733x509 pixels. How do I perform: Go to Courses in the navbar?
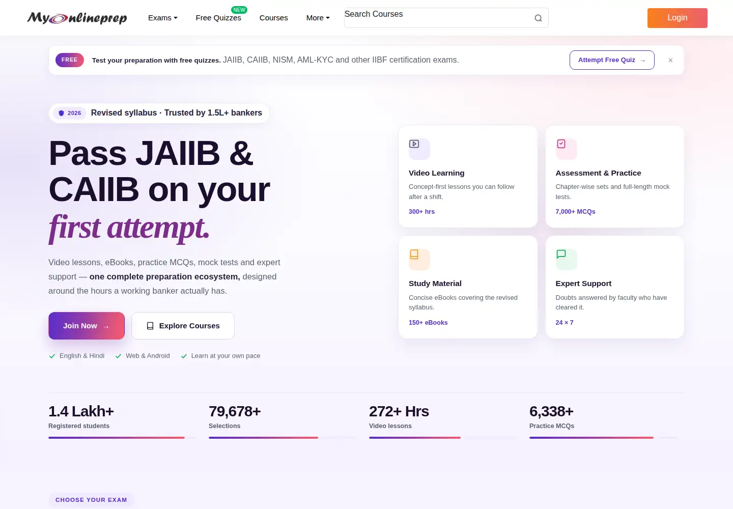[x=274, y=18]
